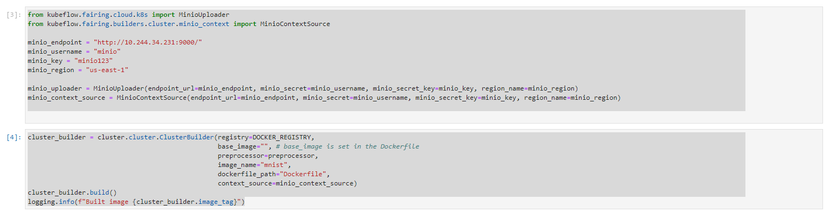Screen dimensions: 829x212
Task: Click the logging.info Built image line
Action: click(x=136, y=202)
